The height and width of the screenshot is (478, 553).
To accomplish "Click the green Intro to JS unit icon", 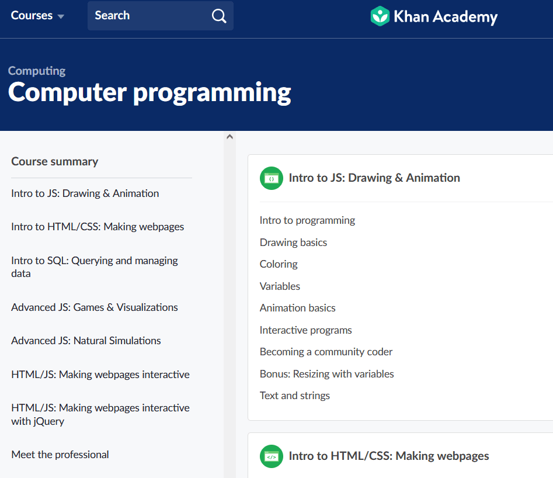I will [271, 178].
